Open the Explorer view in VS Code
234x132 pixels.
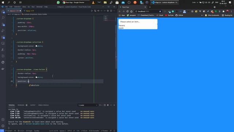point(3,11)
